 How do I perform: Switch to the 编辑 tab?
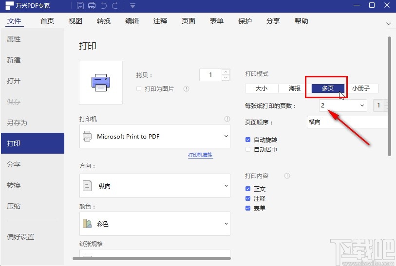click(132, 21)
